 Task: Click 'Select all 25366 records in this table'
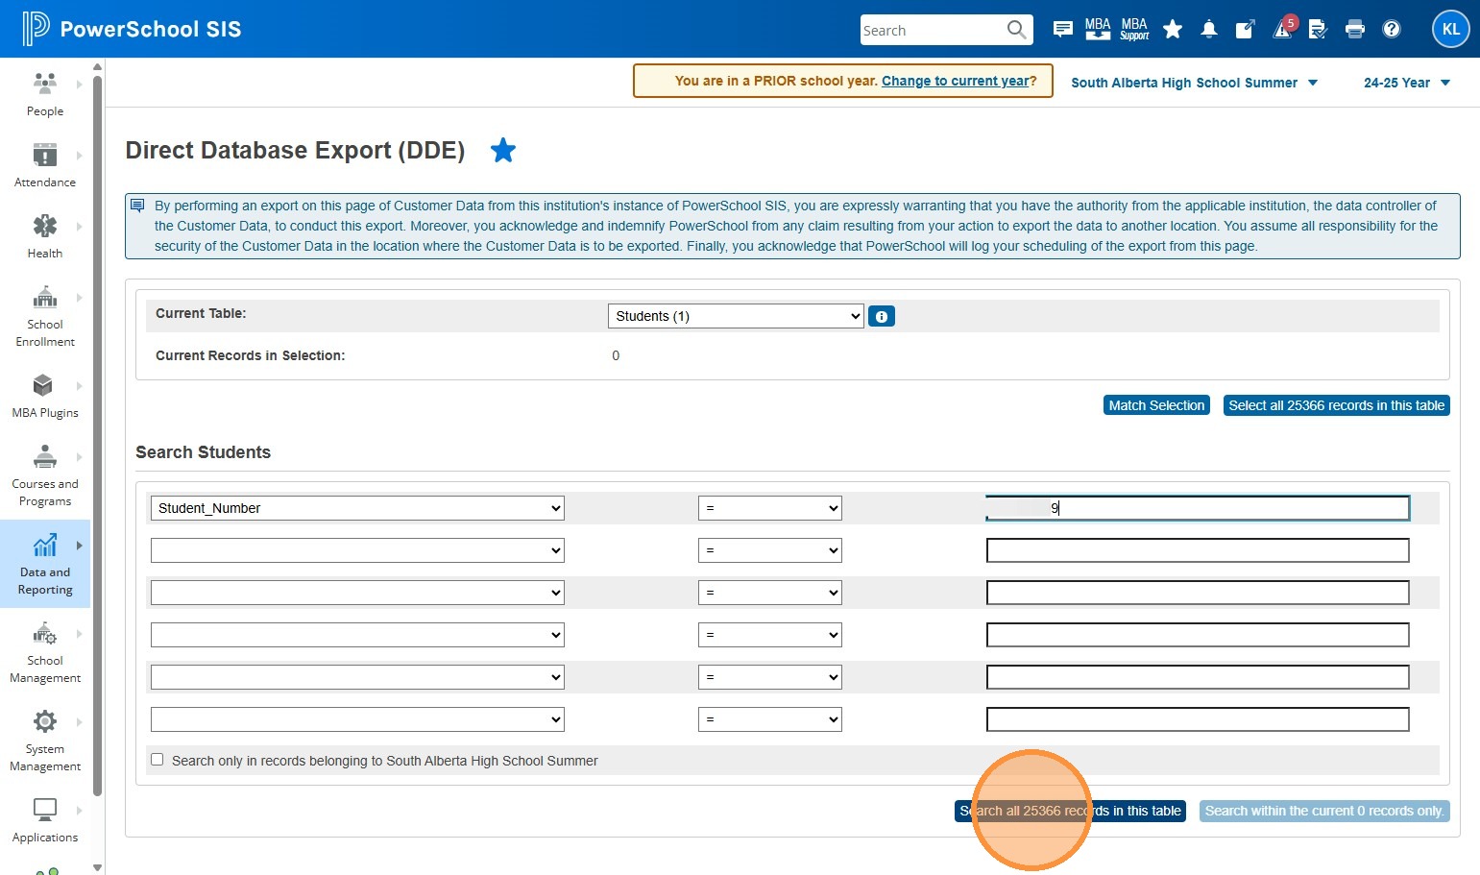[x=1336, y=405]
